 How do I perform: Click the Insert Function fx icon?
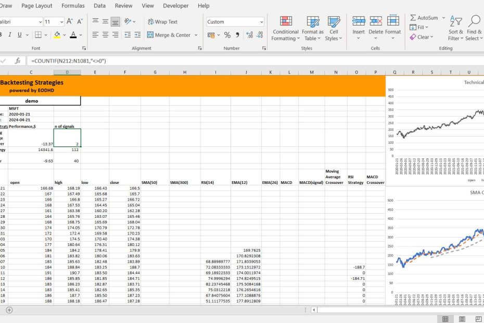(x=17, y=61)
